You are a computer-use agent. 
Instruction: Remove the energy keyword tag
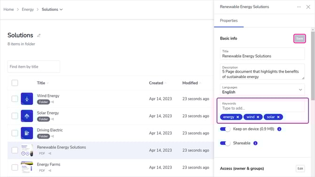pos(237,117)
